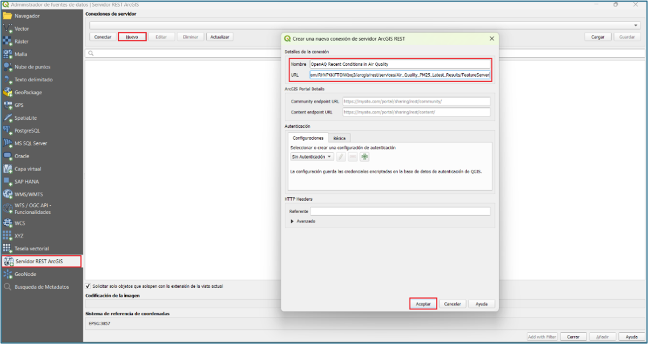
Task: Click the Servidor REST ArcGIS icon
Action: click(x=9, y=262)
